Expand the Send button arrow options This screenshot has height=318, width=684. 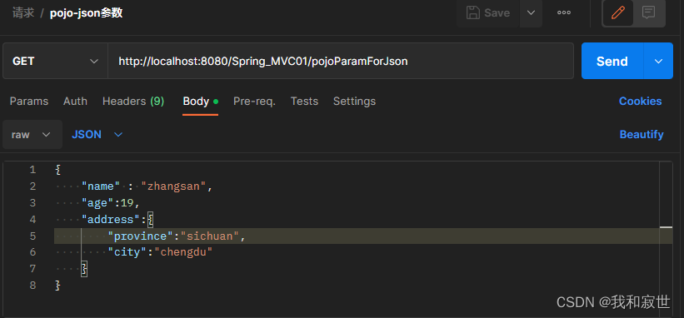click(658, 61)
